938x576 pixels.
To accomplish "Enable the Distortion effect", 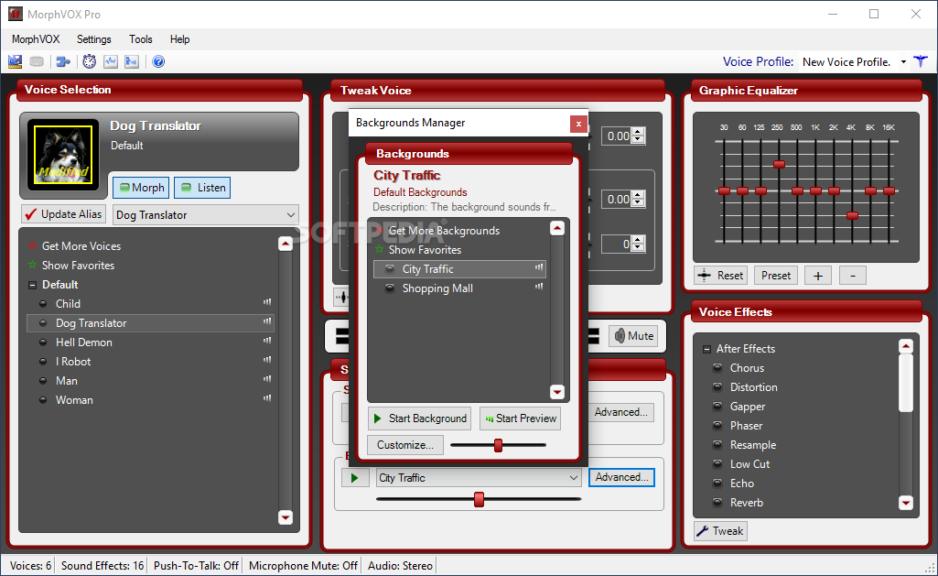I will 717,386.
